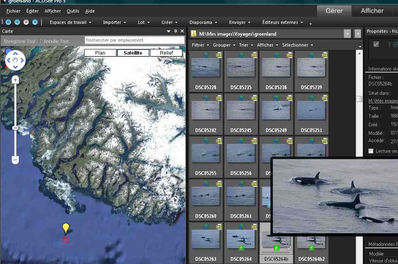Open the Importer dropdown
The width and height of the screenshot is (398, 264).
pyautogui.click(x=115, y=22)
